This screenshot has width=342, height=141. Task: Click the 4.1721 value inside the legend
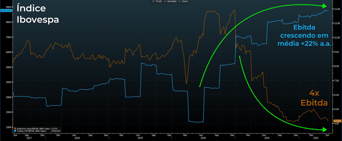[x=55, y=129]
